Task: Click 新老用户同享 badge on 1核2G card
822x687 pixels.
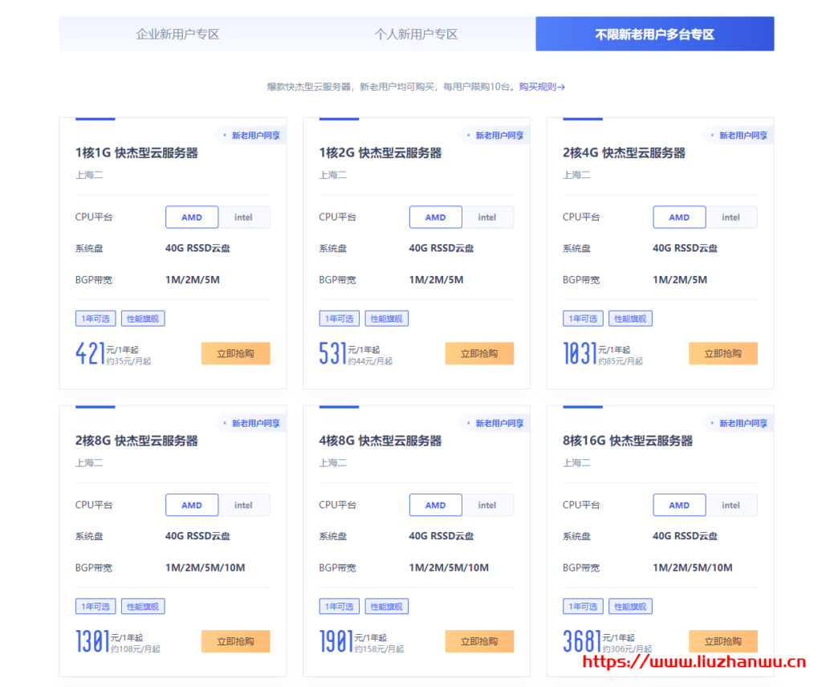Action: click(494, 135)
